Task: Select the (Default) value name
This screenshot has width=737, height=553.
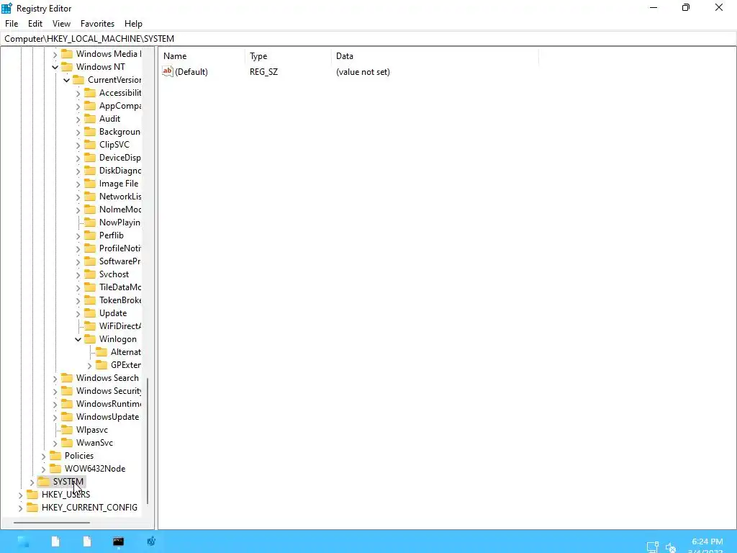Action: point(191,72)
